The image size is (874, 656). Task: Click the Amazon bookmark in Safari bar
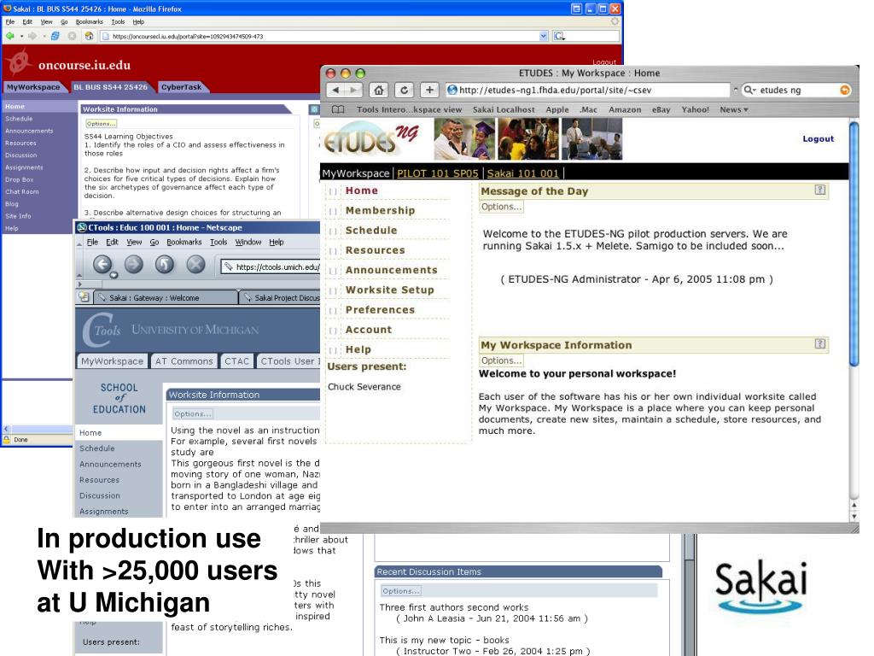(625, 110)
